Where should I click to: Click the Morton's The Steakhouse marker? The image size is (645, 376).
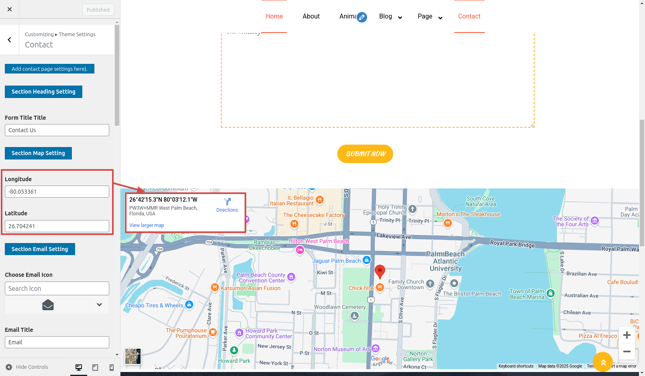pos(448,223)
